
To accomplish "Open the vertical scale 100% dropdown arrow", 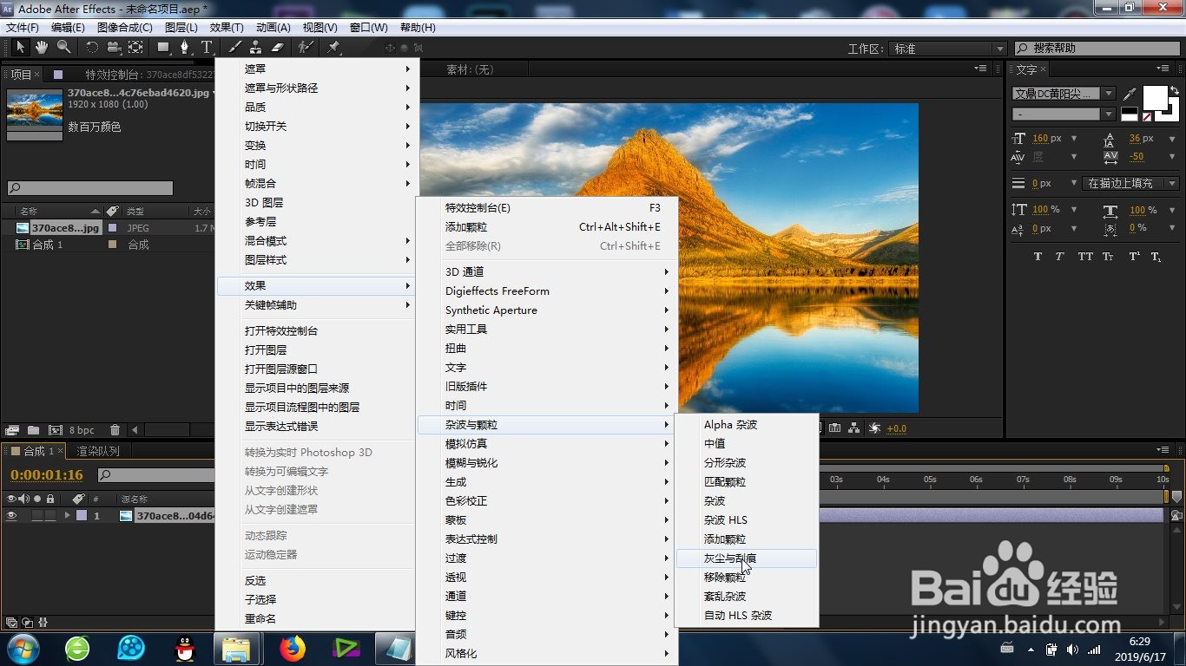I will click(x=1074, y=210).
